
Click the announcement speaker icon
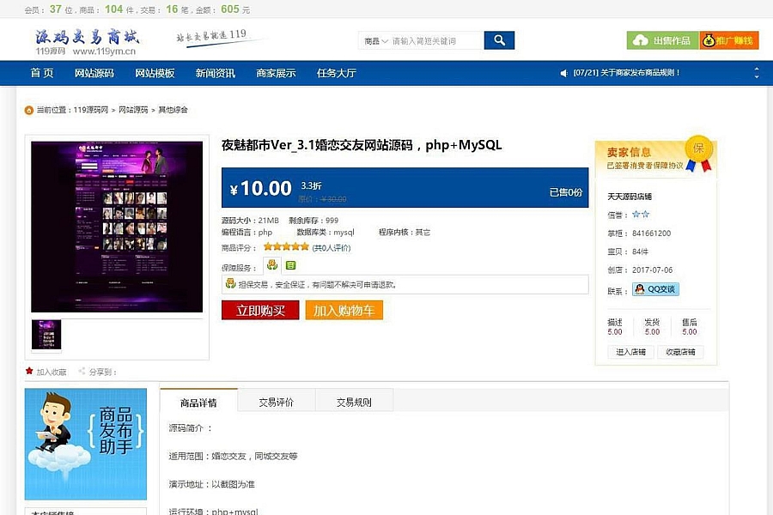[x=564, y=73]
